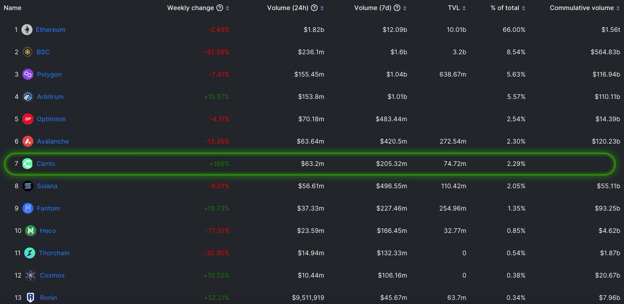This screenshot has height=304, width=624.
Task: Click the Polygon chain logo icon
Action: [x=28, y=74]
